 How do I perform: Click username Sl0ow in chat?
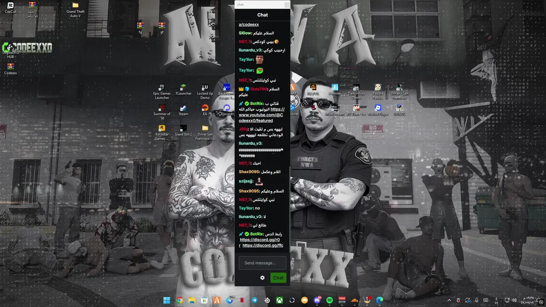[245, 33]
